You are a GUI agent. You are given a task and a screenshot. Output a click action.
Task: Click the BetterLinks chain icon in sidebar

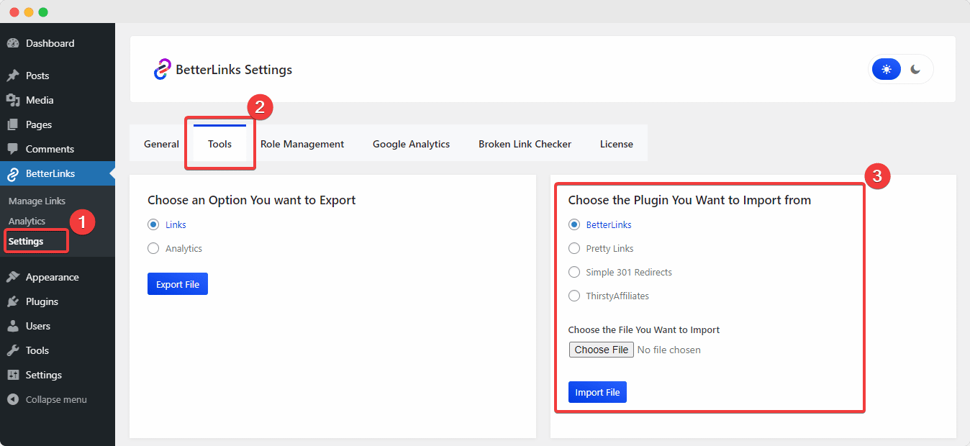(12, 173)
